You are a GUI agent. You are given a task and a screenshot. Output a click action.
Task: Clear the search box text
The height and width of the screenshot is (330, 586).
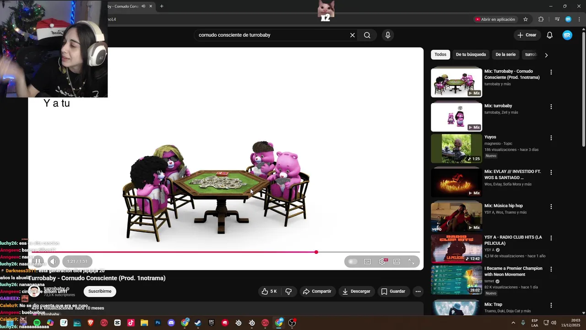pos(353,35)
